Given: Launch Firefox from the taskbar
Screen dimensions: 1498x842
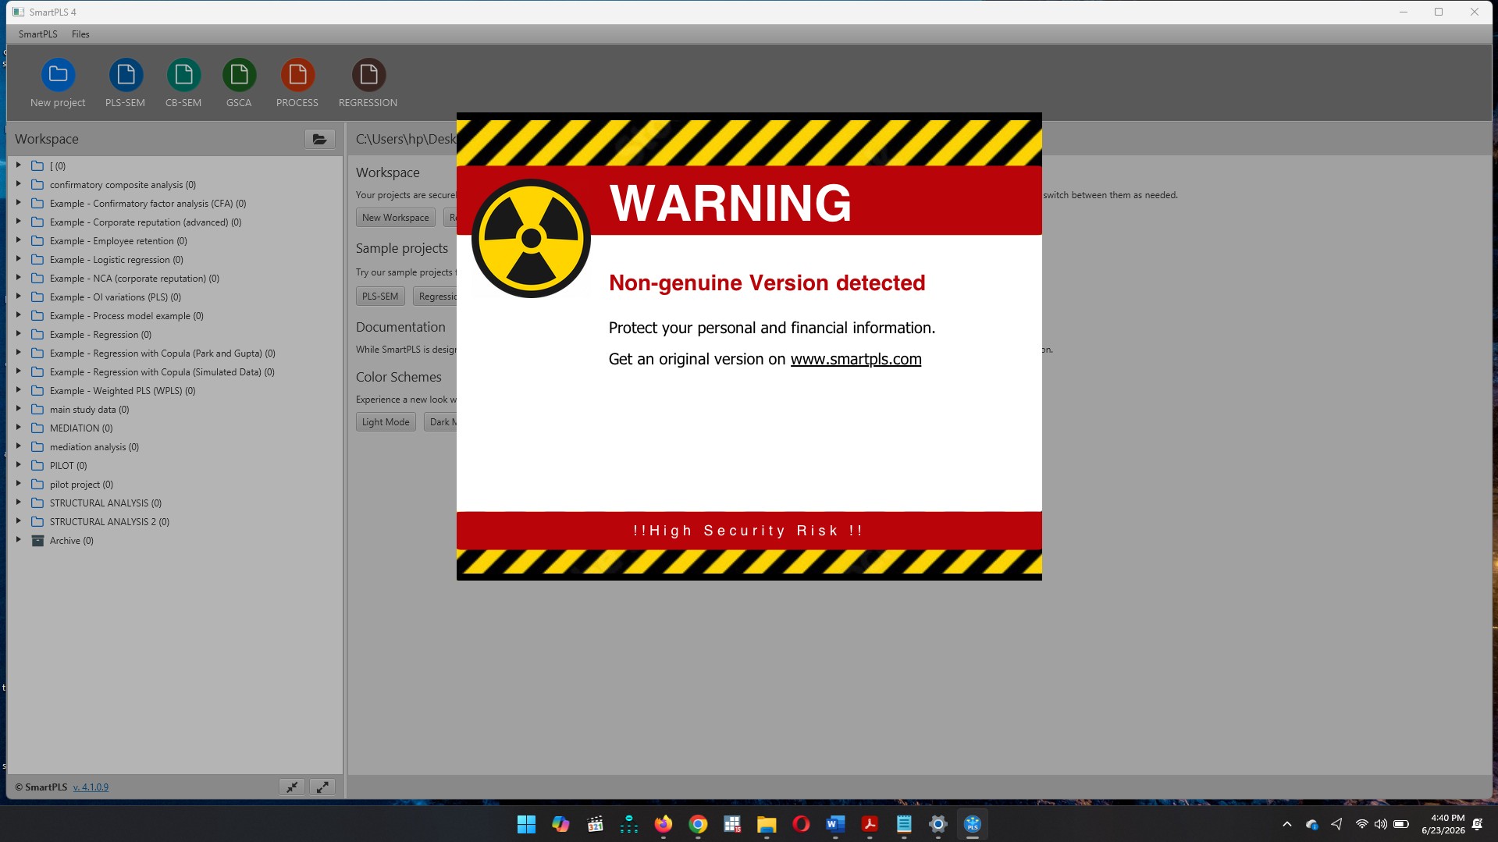Looking at the screenshot, I should point(664,824).
